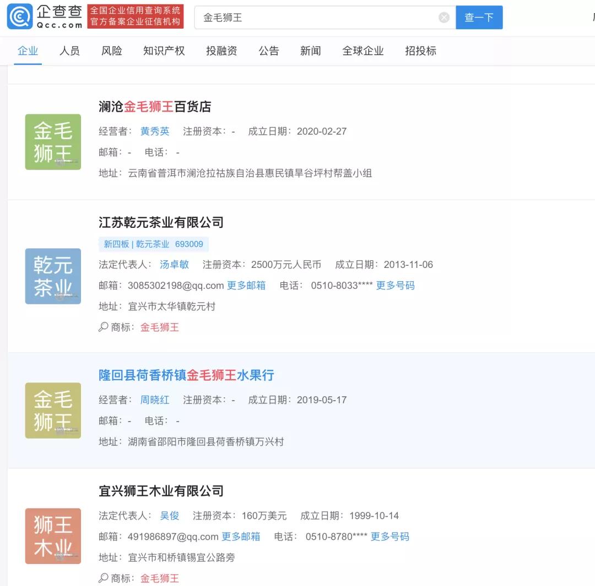Open the green 金毛狮王 logo of 澜沧百货店
This screenshot has height=586, width=595.
pos(53,141)
